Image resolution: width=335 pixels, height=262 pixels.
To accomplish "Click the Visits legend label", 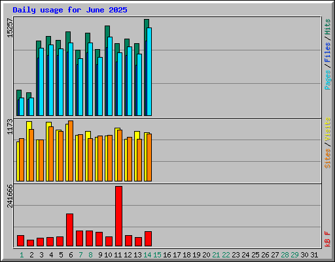I will (x=328, y=129).
